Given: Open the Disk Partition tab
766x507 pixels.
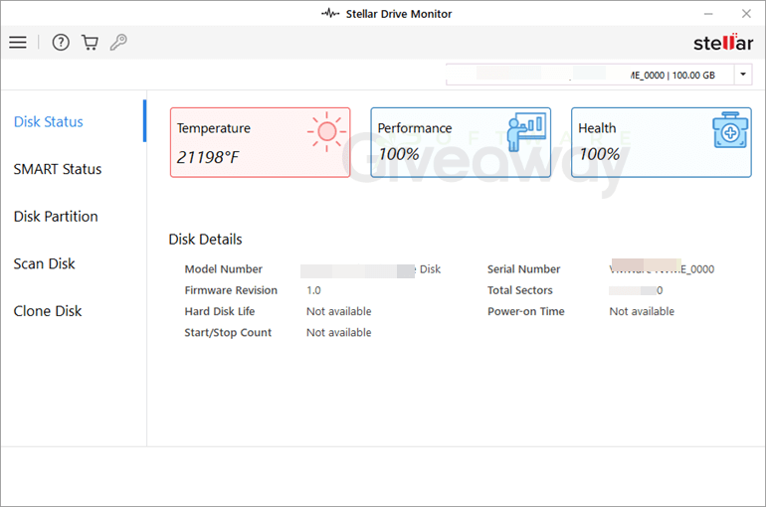Looking at the screenshot, I should coord(56,216).
